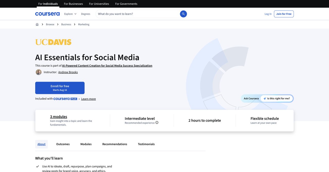This screenshot has width=329, height=172.
Task: Open the Browse breadcrumb link
Action: point(50,24)
